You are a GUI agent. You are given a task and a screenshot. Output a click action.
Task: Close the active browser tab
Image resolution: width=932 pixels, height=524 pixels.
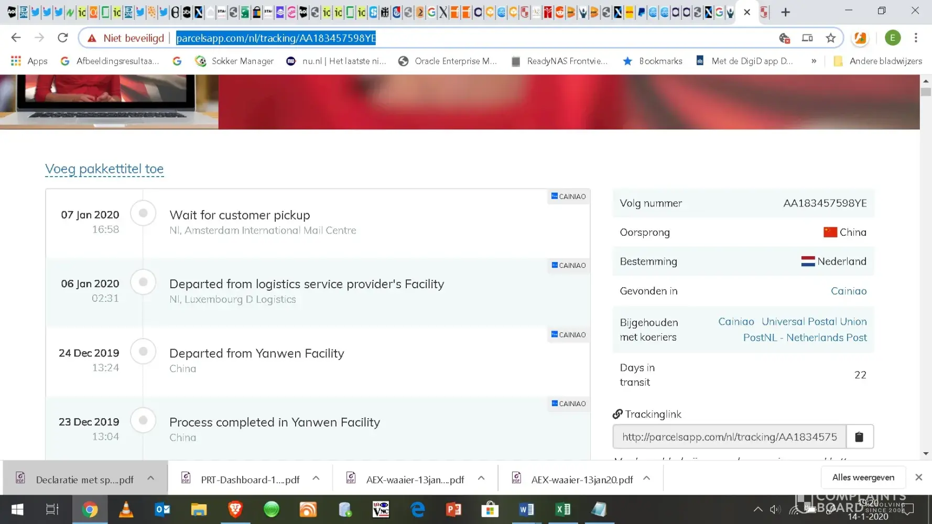click(747, 12)
